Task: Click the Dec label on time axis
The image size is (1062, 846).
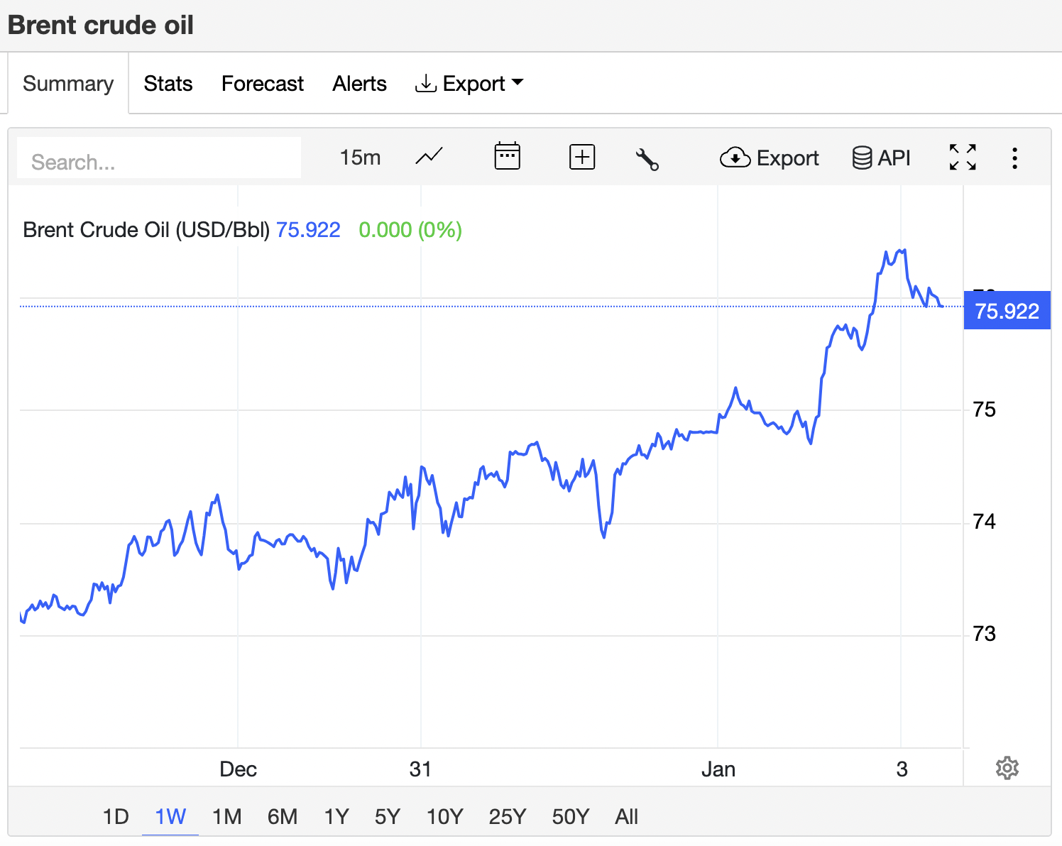Action: pos(238,769)
